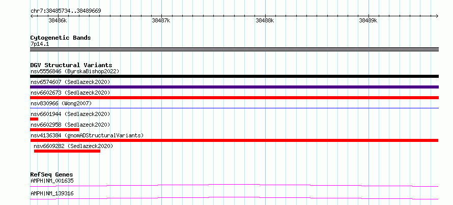The height and width of the screenshot is (205, 453).
Task: Click the 38489k ruler tick label
Action: click(368, 20)
